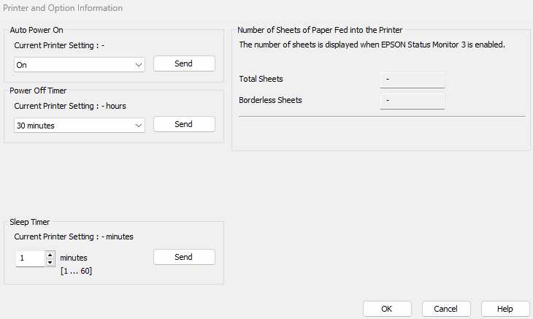Screen dimensions: 533x319
Task: Open the Power Off Timer dropdown
Action: 79,125
